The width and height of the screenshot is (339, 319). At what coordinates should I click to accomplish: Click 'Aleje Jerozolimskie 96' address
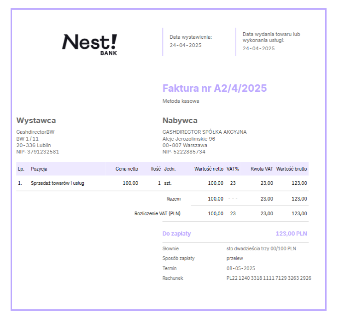pyautogui.click(x=189, y=139)
